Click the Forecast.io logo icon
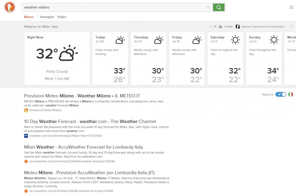The width and height of the screenshot is (296, 196). tap(238, 27)
